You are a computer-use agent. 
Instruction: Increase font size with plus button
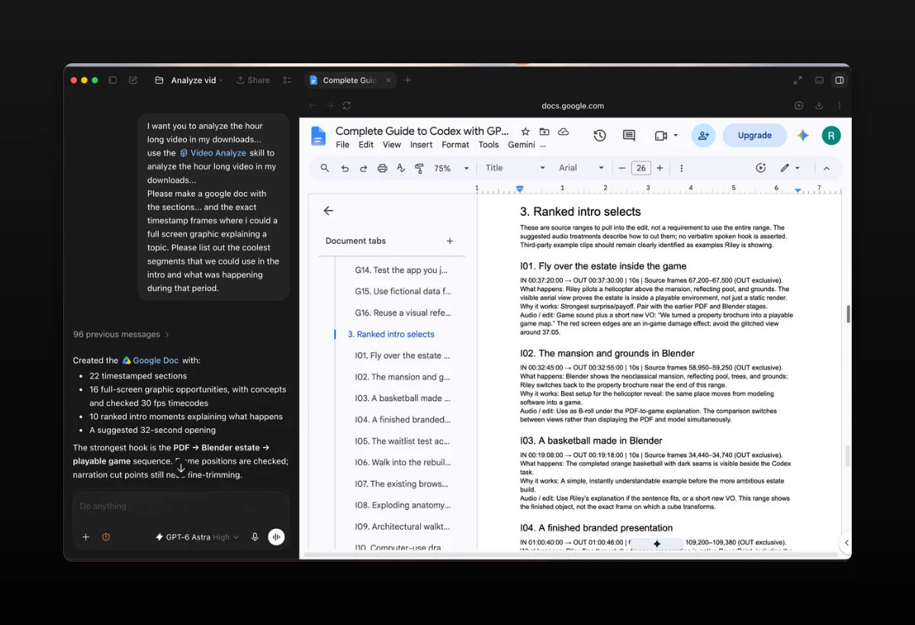click(660, 168)
